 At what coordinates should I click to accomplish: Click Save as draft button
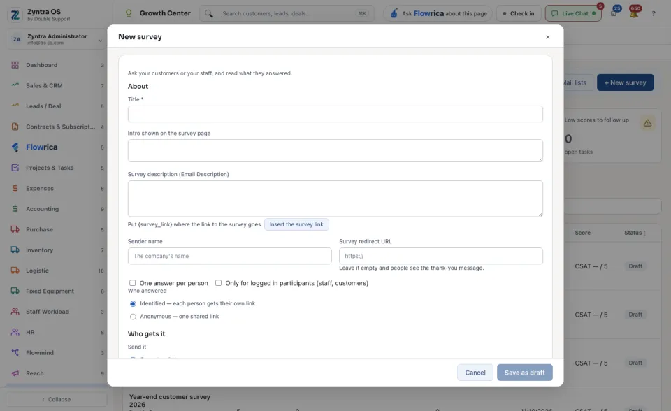click(525, 373)
